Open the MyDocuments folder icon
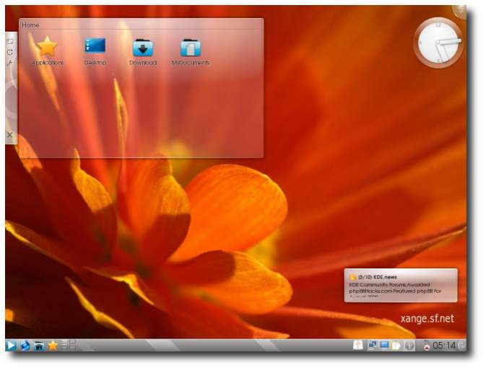 tap(191, 48)
